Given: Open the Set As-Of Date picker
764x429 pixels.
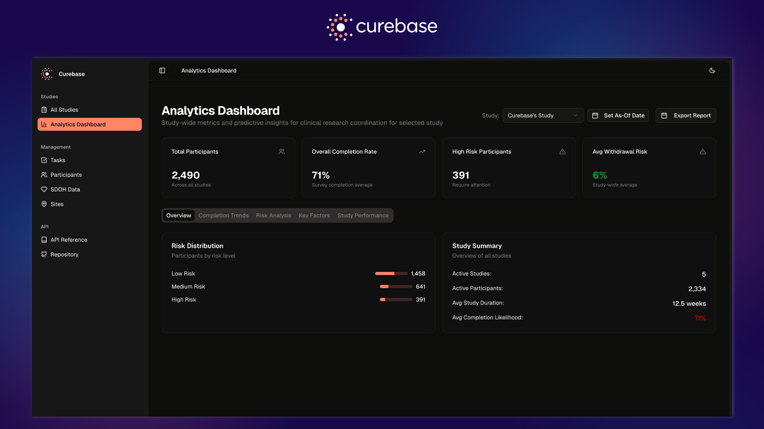Looking at the screenshot, I should pyautogui.click(x=618, y=116).
